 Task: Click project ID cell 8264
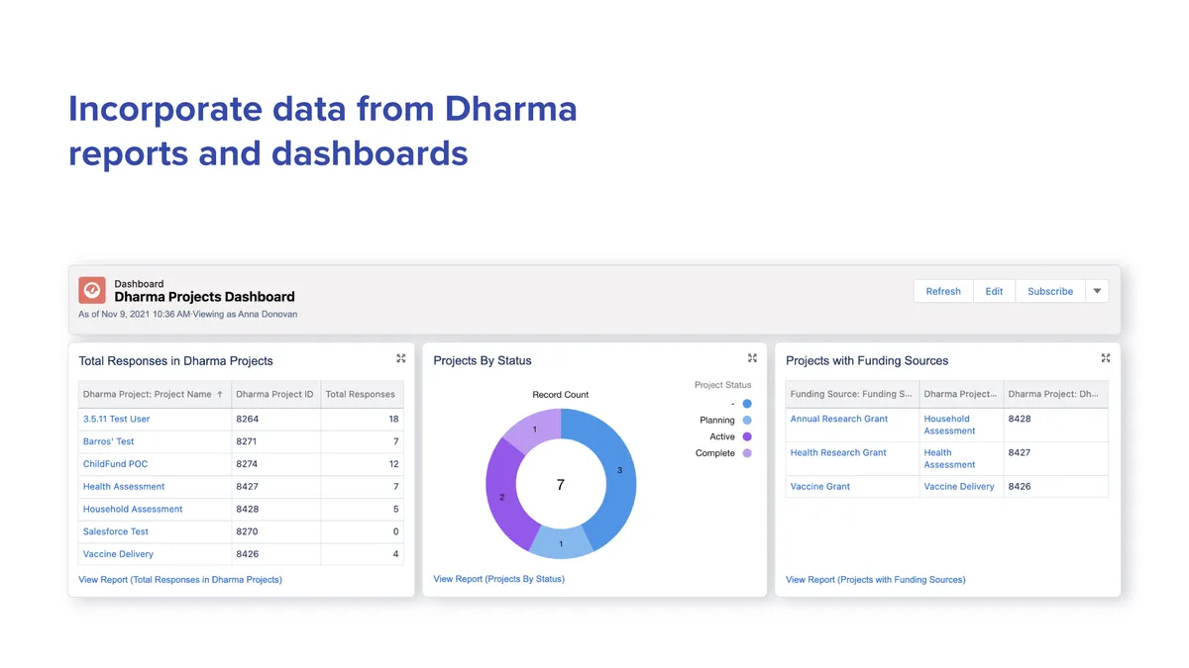point(275,419)
